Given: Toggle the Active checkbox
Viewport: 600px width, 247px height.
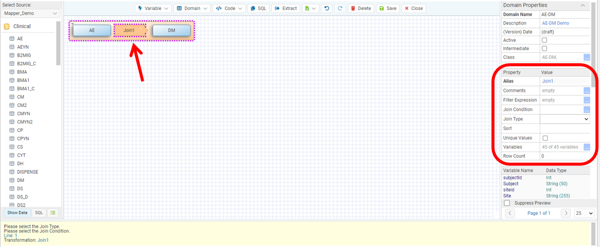Looking at the screenshot, I should coord(545,40).
